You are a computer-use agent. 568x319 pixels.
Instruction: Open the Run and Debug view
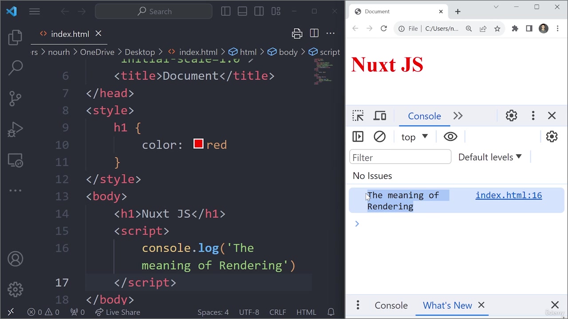(x=15, y=129)
